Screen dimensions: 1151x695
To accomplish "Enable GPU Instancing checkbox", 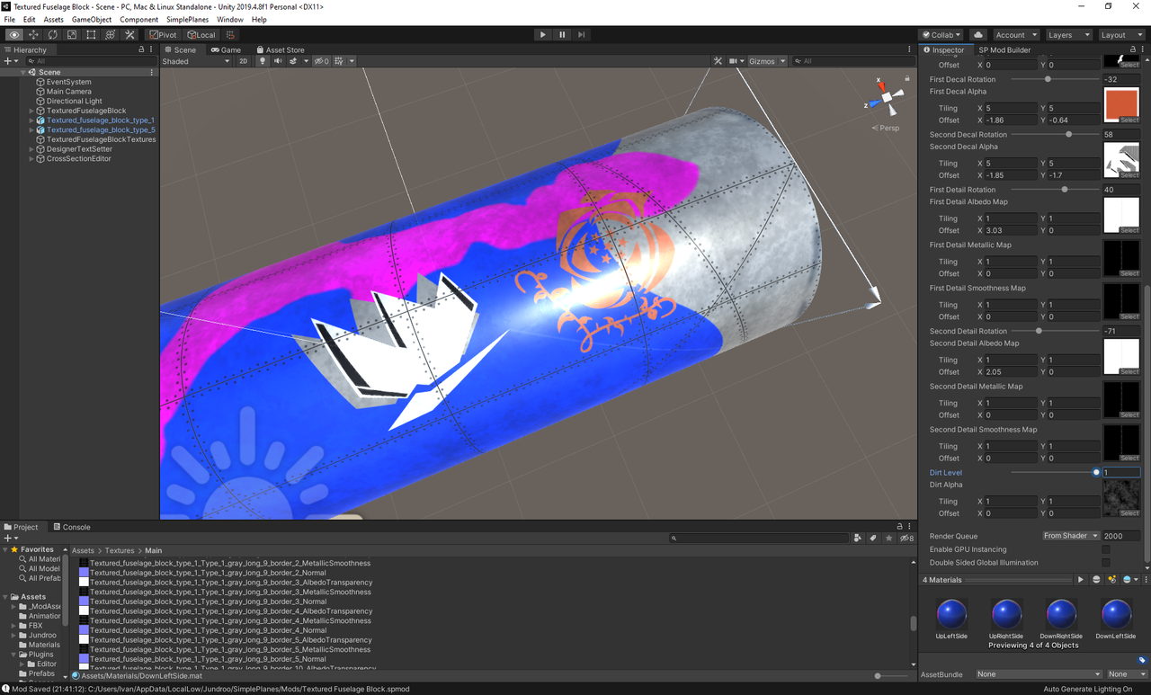I will point(1106,549).
